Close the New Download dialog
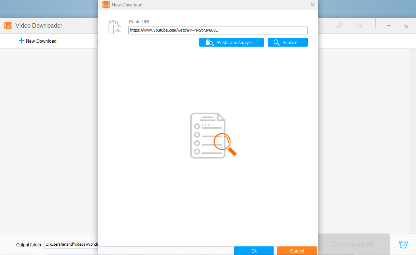Image resolution: width=416 pixels, height=255 pixels. 312,5
